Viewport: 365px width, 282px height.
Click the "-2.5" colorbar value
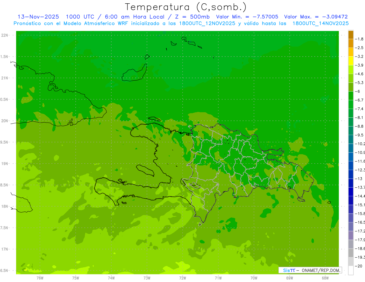click(359, 48)
